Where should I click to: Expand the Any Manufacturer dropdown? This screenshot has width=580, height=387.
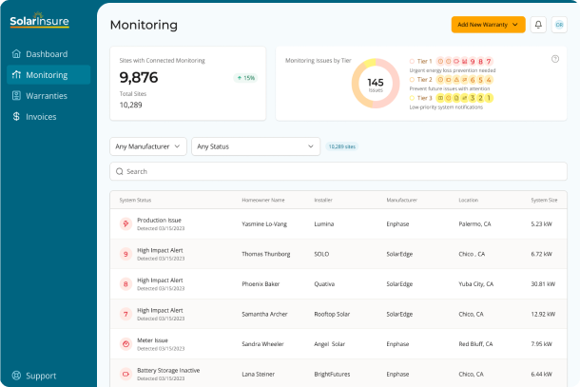pos(148,146)
